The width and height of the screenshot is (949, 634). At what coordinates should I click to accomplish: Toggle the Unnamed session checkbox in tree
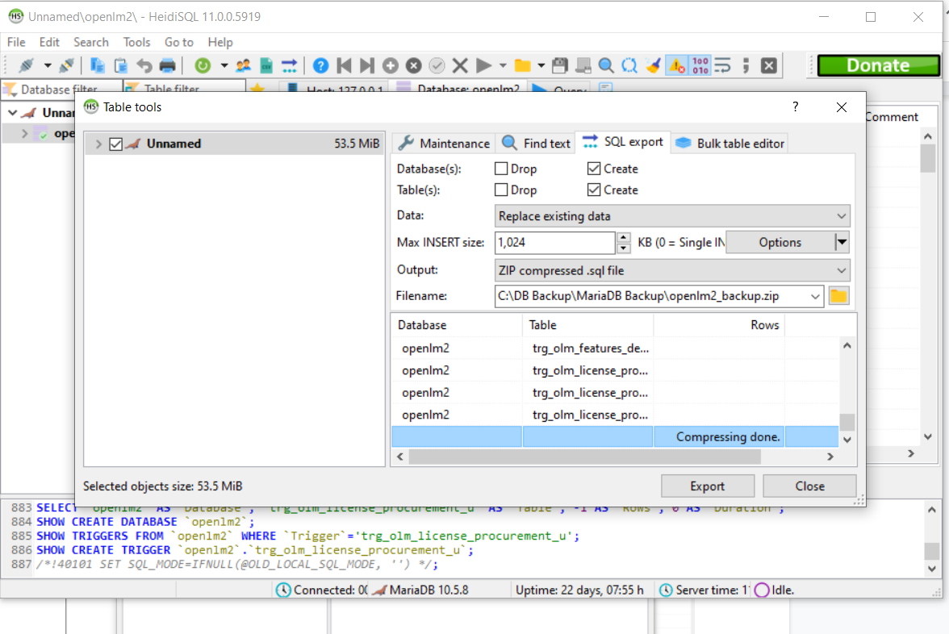pos(115,144)
